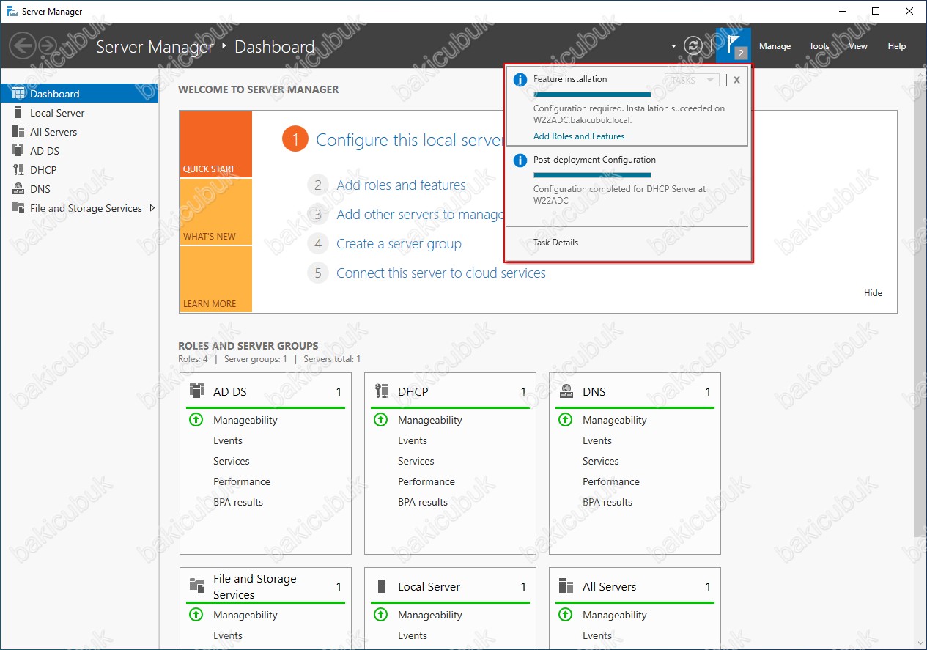The width and height of the screenshot is (927, 650).
Task: Open Task Details in notification panel
Action: click(x=555, y=243)
